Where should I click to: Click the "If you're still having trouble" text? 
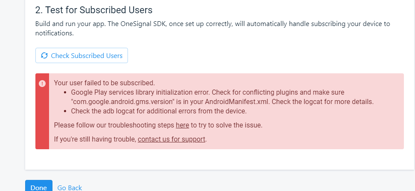point(95,139)
